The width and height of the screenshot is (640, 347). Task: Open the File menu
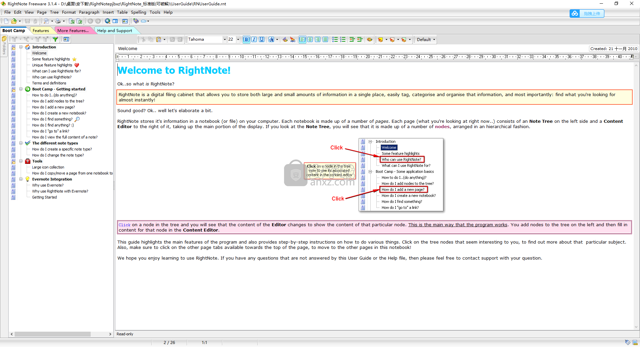coord(7,12)
